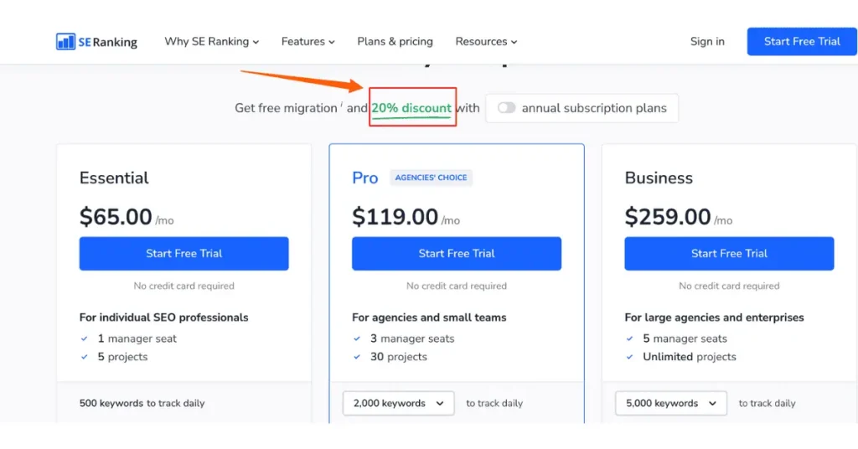The height and width of the screenshot is (449, 858).
Task: Click checkmark icon beside '30 projects'
Action: [x=357, y=357]
